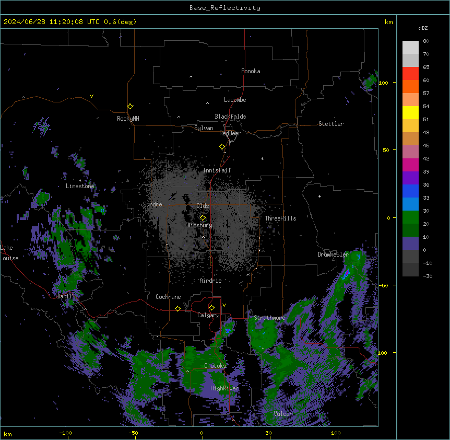Viewport: 450px width, 440px height.
Task: Click the Ponoka city label
Action: point(251,71)
